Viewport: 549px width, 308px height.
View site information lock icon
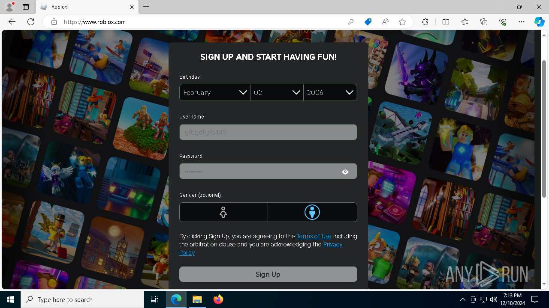(54, 22)
